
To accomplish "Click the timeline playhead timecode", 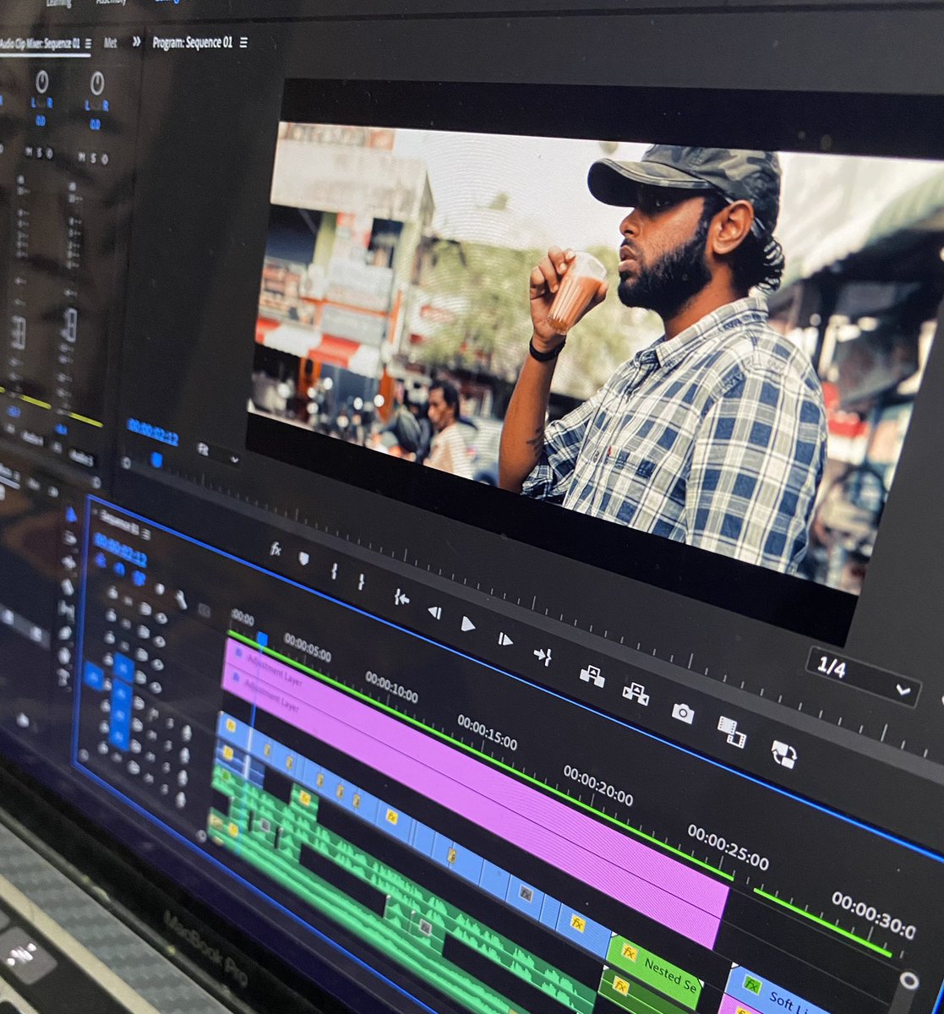I will pos(120,550).
